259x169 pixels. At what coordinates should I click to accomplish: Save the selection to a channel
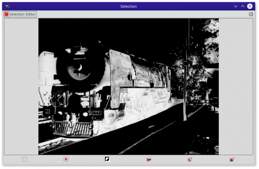pos(148,159)
